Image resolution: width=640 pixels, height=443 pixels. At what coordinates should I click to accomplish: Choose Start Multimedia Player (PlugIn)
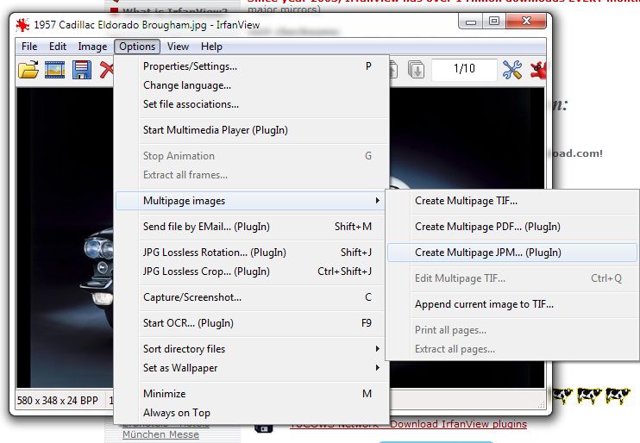click(252, 130)
